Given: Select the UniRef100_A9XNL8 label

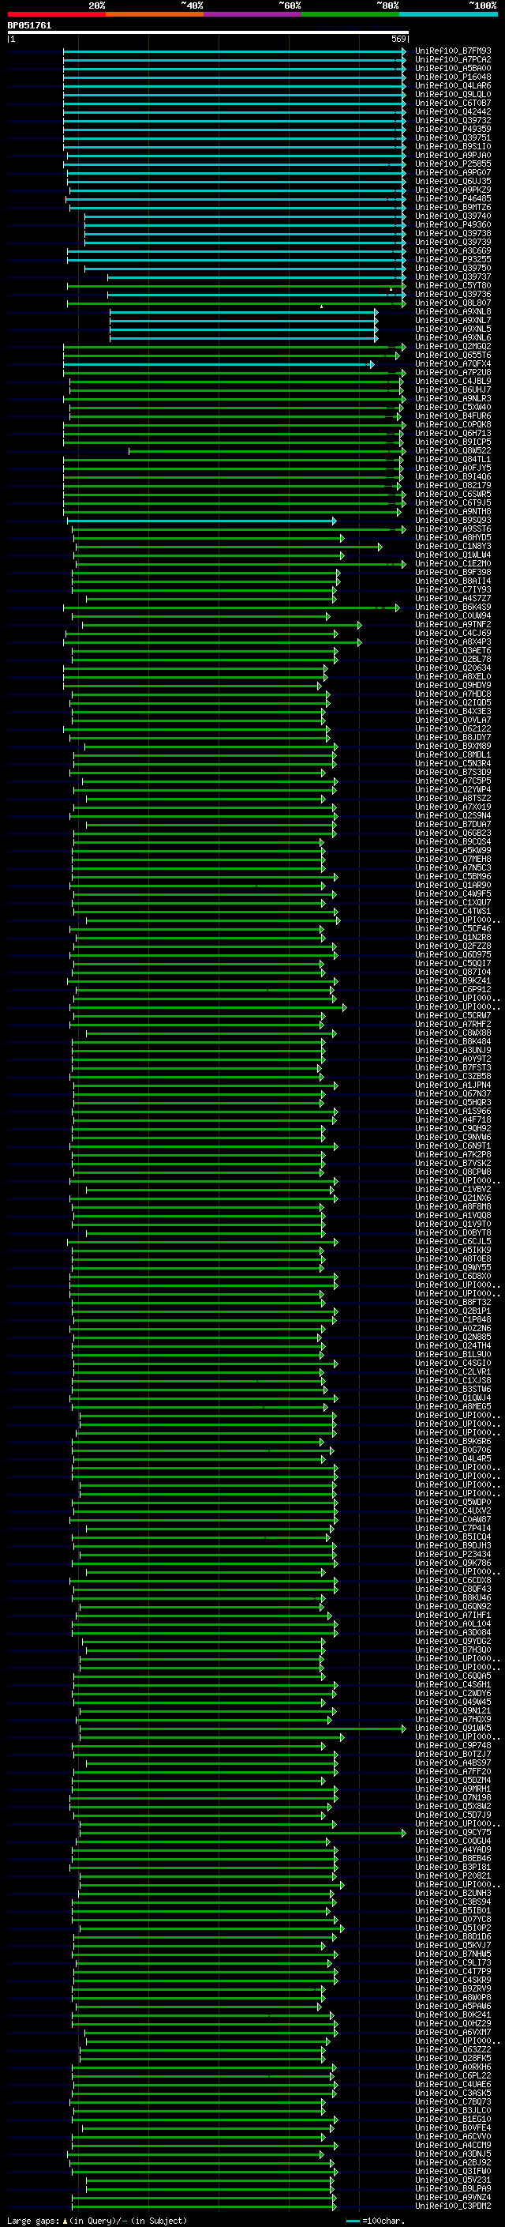Looking at the screenshot, I should (x=453, y=311).
